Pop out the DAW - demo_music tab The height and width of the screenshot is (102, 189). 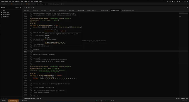tap(61, 4)
